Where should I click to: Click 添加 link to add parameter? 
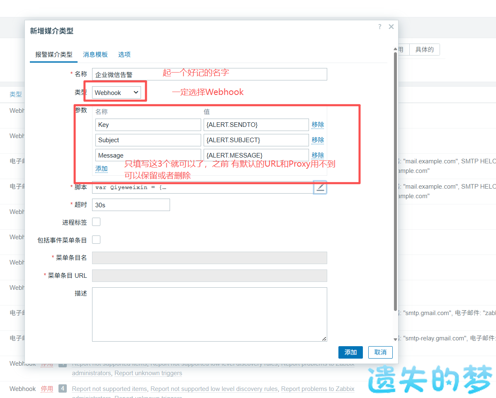click(x=102, y=169)
